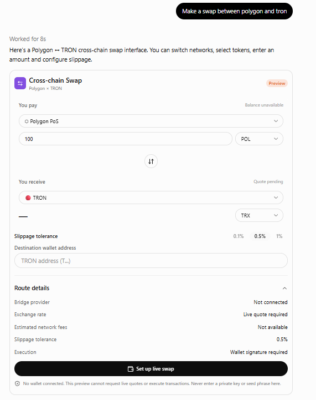Click the 'Not connected' bridge provider value
The width and height of the screenshot is (316, 400).
coord(271,302)
